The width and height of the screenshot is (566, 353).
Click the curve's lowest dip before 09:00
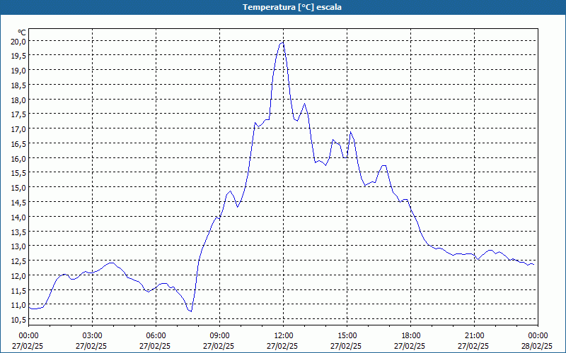coord(191,311)
